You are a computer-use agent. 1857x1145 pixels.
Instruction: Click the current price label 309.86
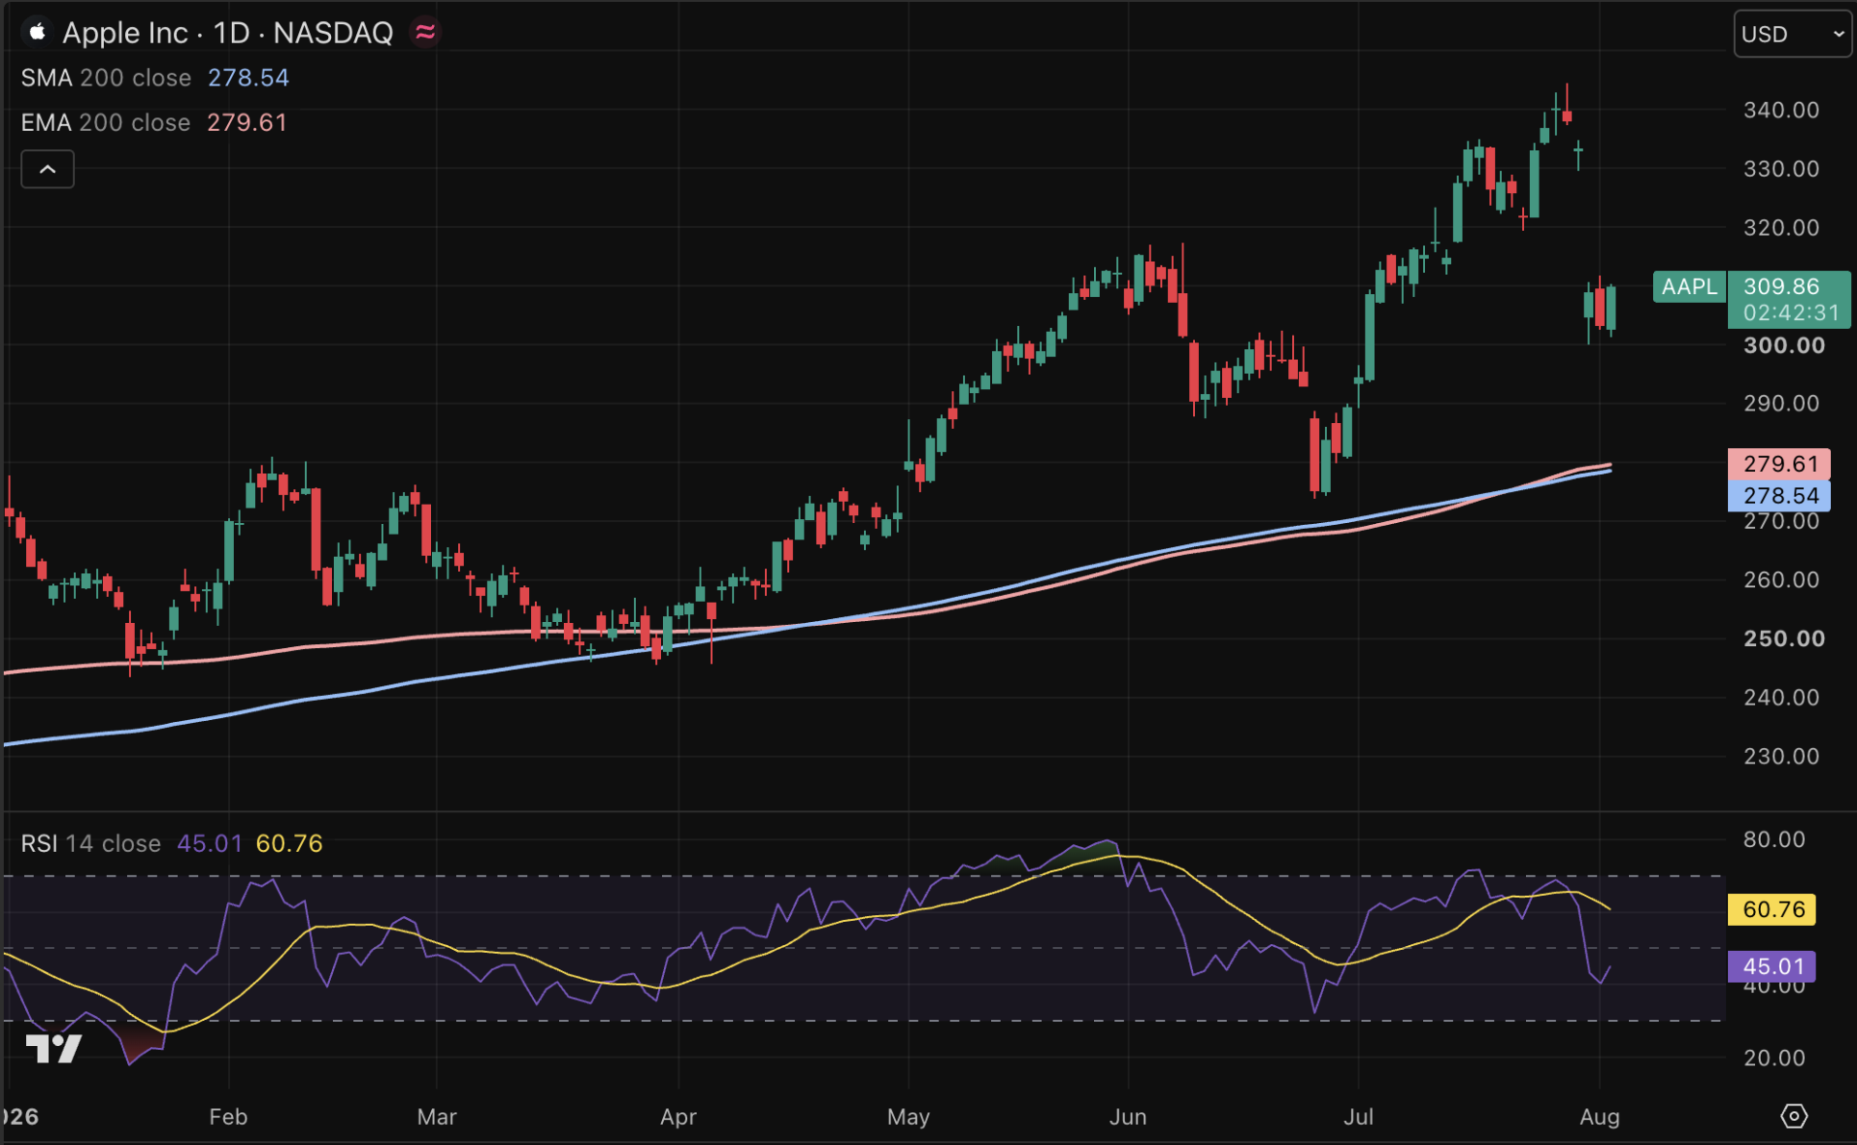coord(1782,286)
